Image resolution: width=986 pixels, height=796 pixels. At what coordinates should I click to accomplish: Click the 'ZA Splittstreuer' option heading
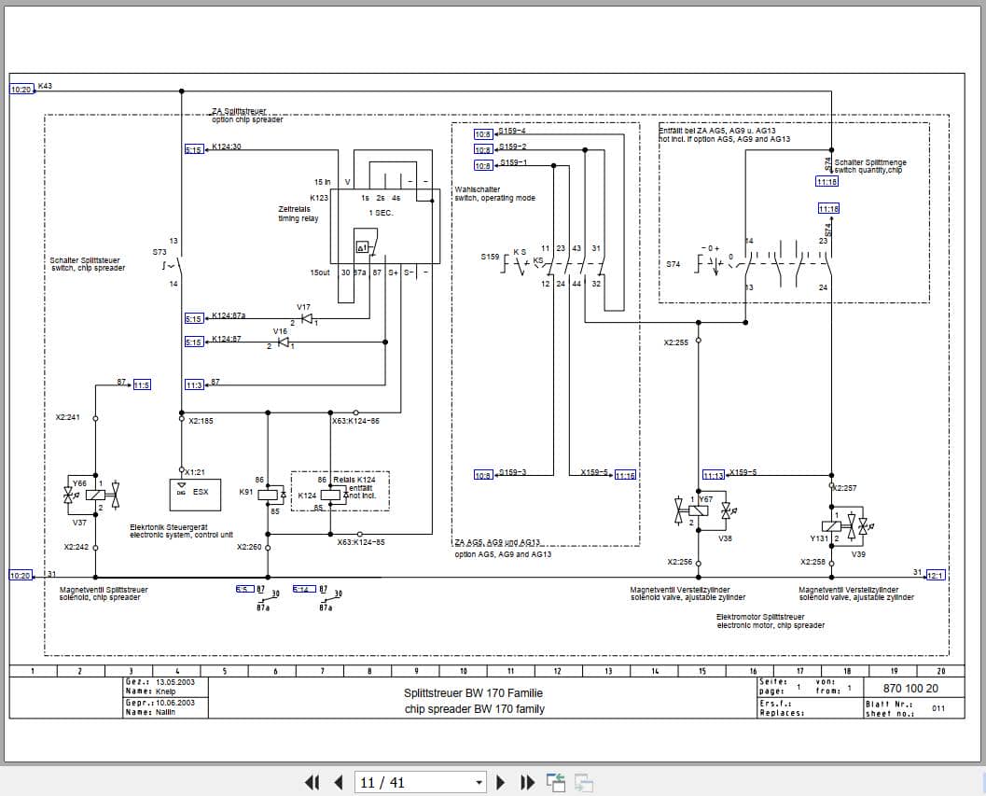click(x=239, y=111)
